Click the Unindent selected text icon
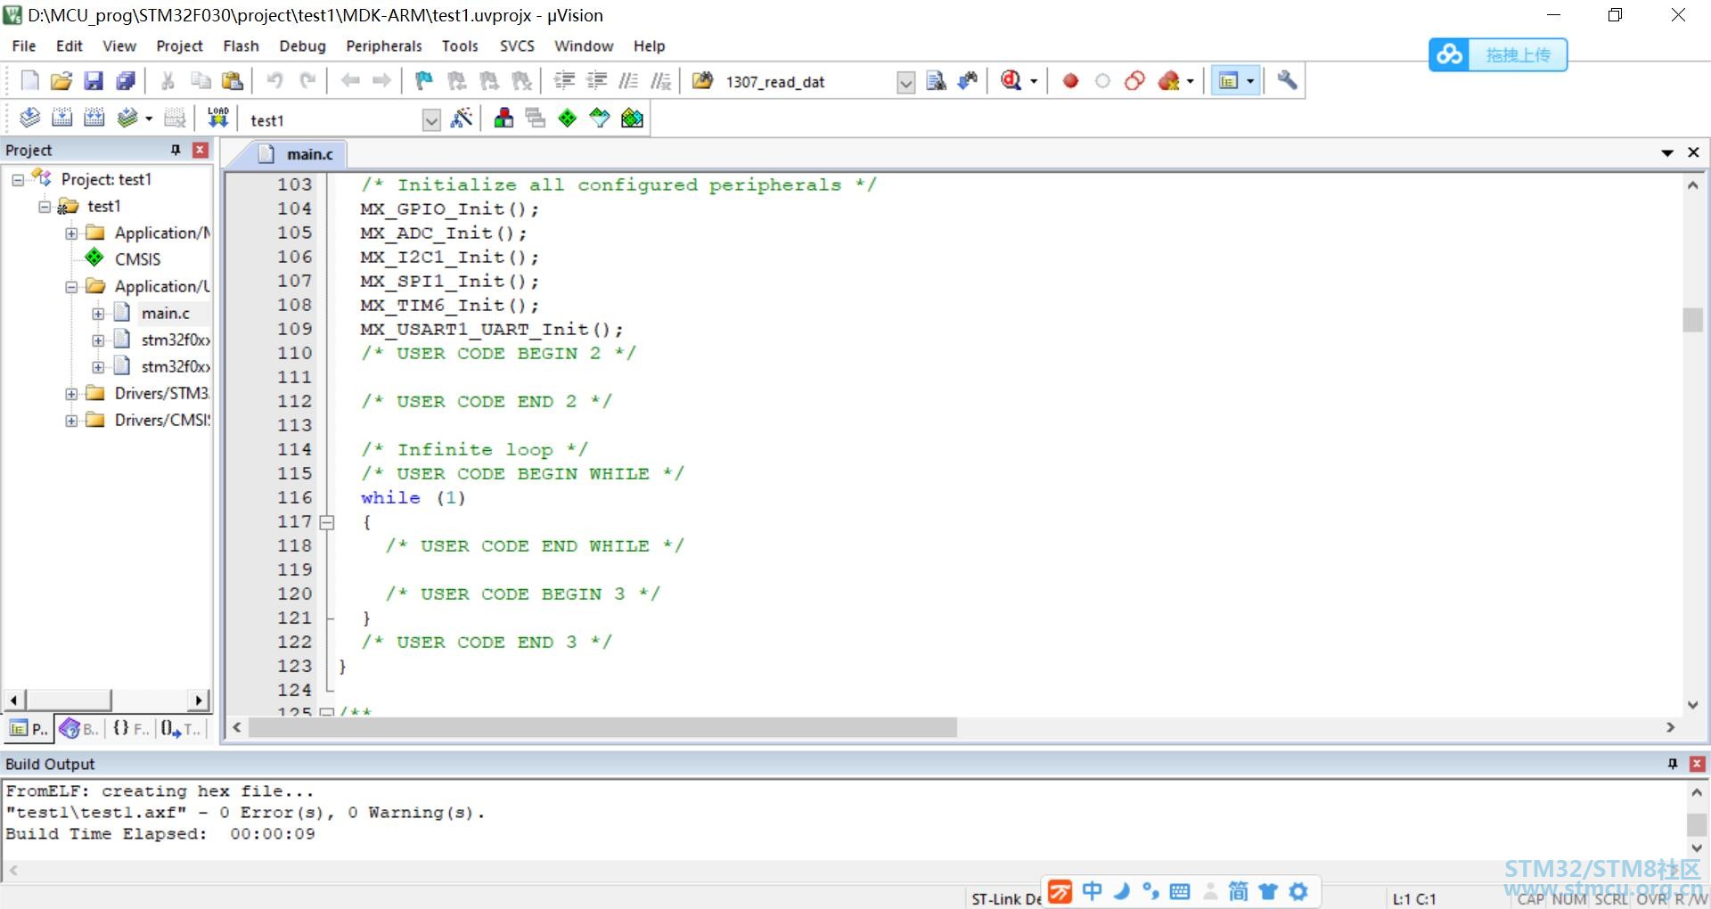Image resolution: width=1711 pixels, height=909 pixels. [596, 81]
